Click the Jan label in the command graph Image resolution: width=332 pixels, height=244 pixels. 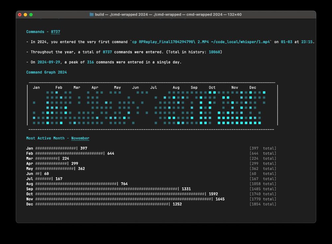click(36, 88)
